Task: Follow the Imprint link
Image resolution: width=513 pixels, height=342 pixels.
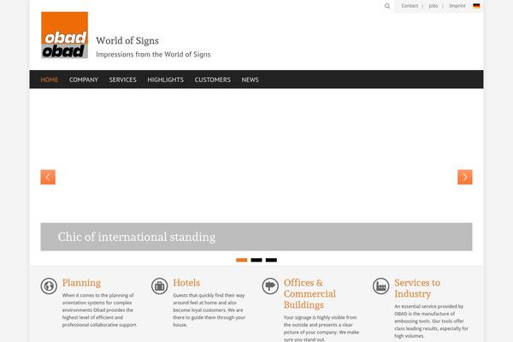Action: [457, 6]
